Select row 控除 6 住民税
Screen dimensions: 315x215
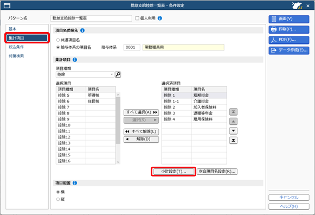click(86, 102)
